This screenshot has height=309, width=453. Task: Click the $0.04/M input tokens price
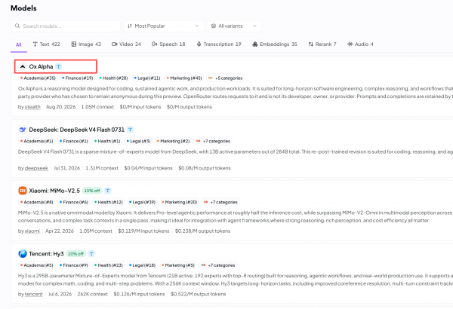click(x=148, y=168)
